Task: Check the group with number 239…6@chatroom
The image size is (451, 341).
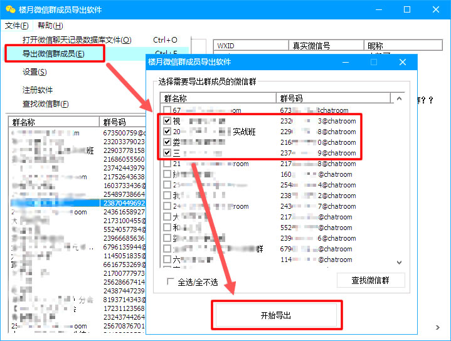Action: (x=167, y=238)
